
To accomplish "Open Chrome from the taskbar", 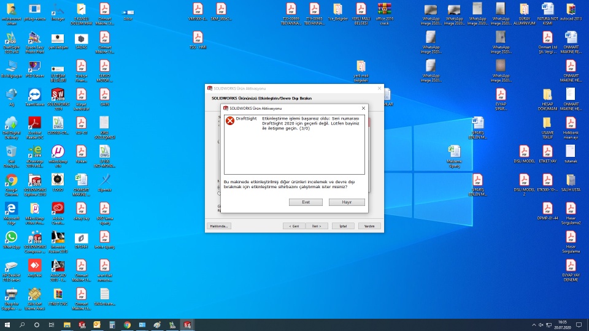I will coord(127,325).
